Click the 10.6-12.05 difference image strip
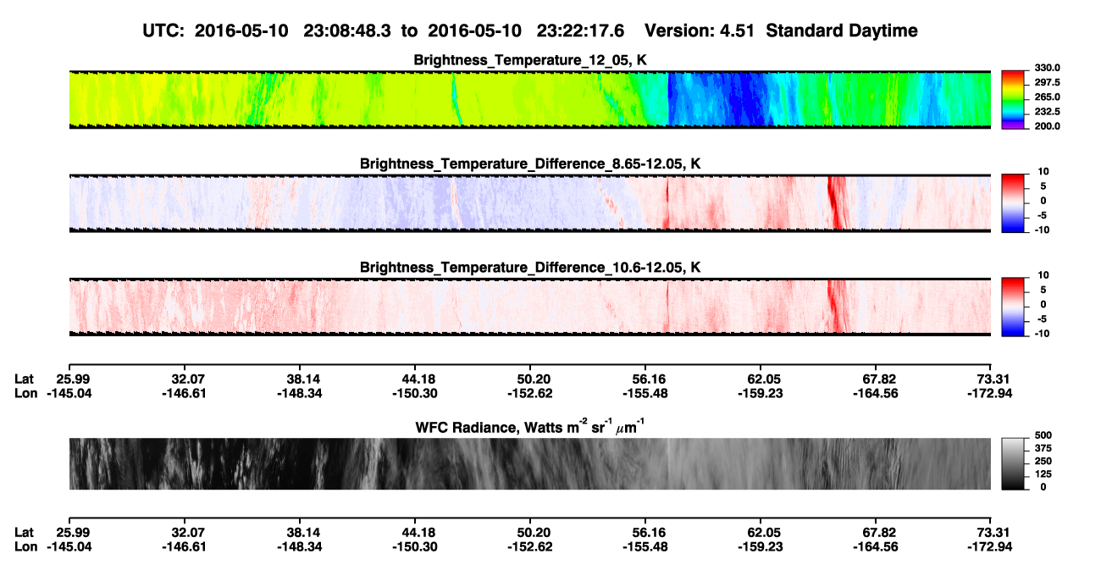The image size is (1101, 565). (x=530, y=307)
